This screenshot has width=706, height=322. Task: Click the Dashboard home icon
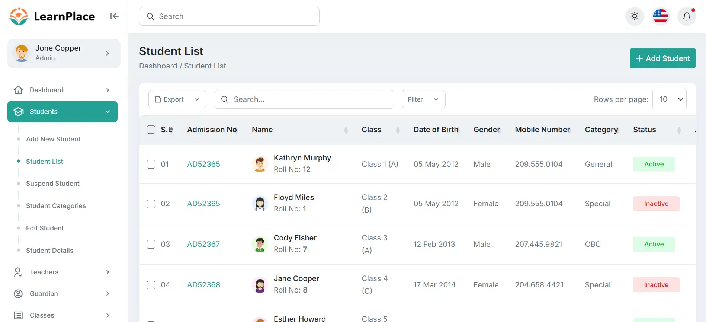pos(18,90)
